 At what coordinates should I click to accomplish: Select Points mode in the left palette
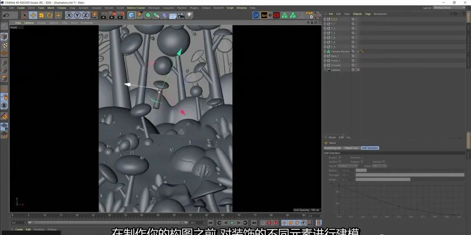point(4,62)
